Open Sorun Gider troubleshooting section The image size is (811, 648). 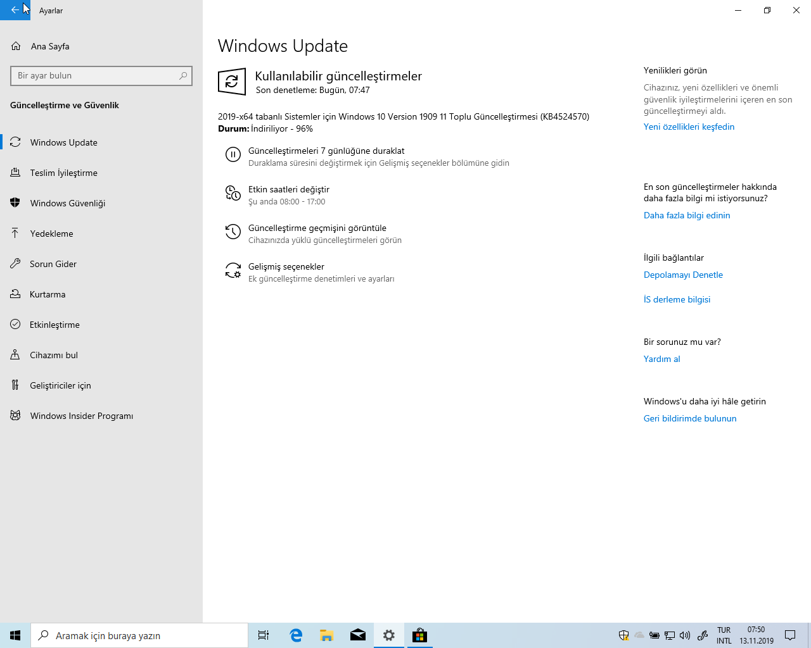click(x=101, y=264)
